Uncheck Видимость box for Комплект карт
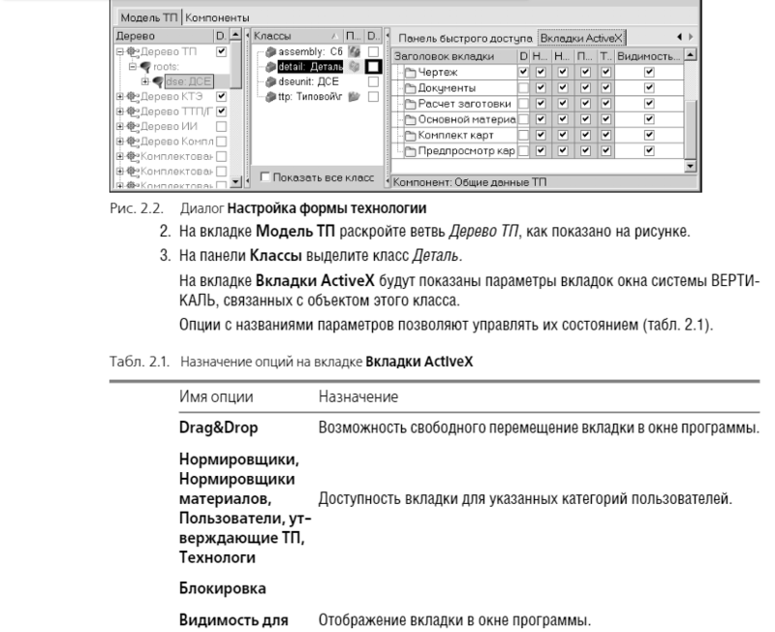 (x=649, y=135)
